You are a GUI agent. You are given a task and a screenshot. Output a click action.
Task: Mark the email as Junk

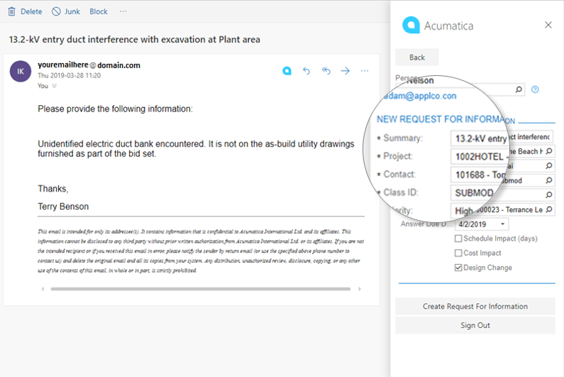point(66,11)
